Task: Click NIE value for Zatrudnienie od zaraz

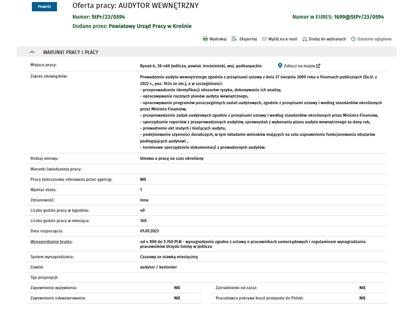Action: [x=362, y=288]
